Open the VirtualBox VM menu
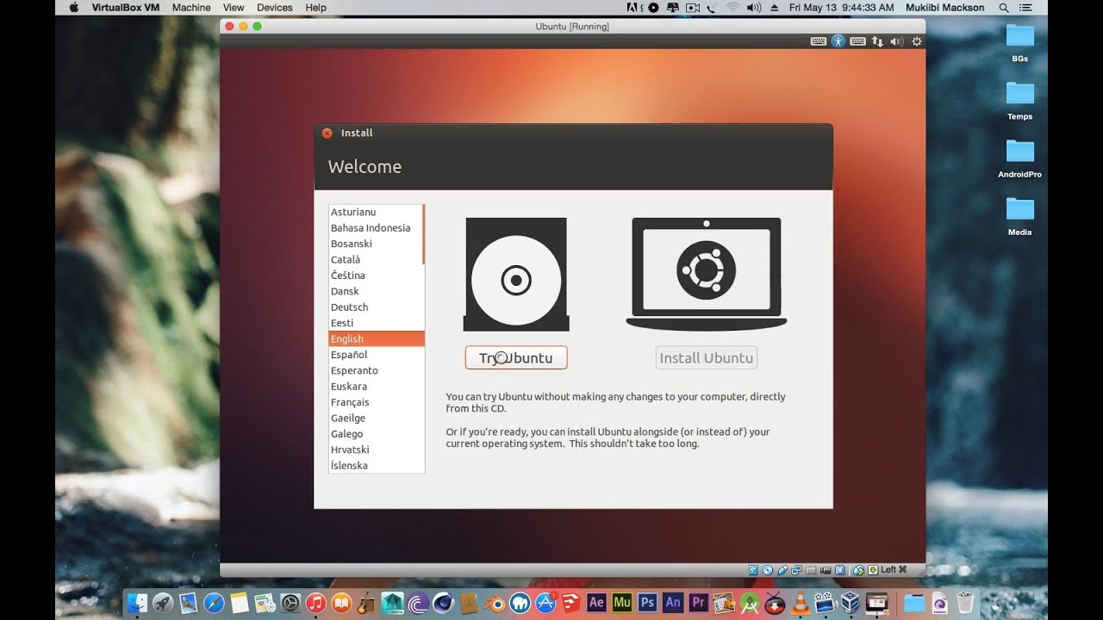The height and width of the screenshot is (620, 1103). pos(126,7)
